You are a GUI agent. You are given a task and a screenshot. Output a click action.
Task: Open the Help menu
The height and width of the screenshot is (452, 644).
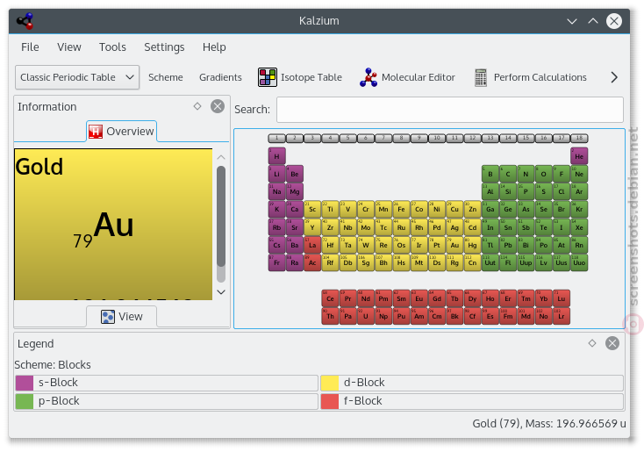[214, 47]
